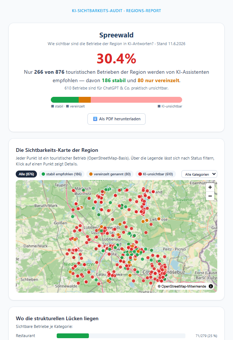
Task: Click the orange marker on the Lieberose label
Action: click(x=159, y=219)
